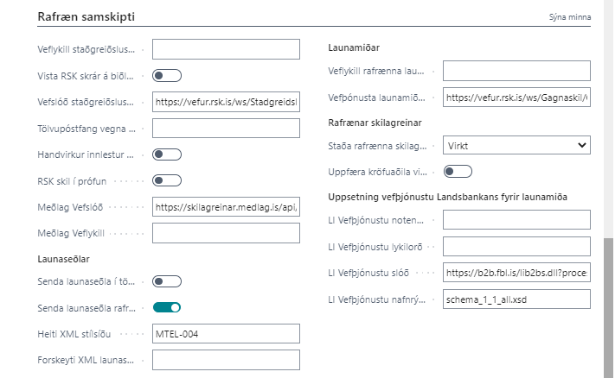Click Tölvupóstfang vegna input field
This screenshot has height=378, width=615.
(x=226, y=128)
